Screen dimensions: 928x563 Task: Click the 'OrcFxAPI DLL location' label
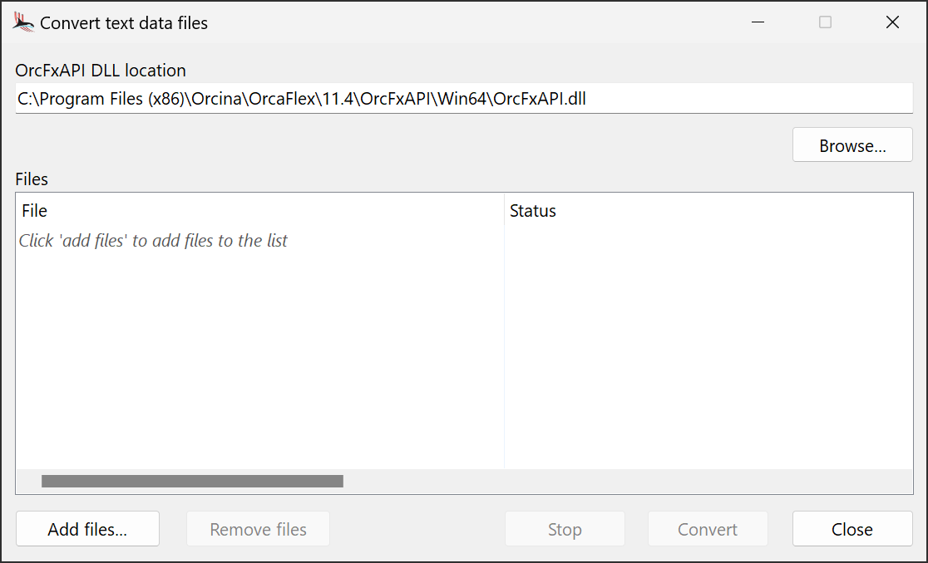pos(101,71)
